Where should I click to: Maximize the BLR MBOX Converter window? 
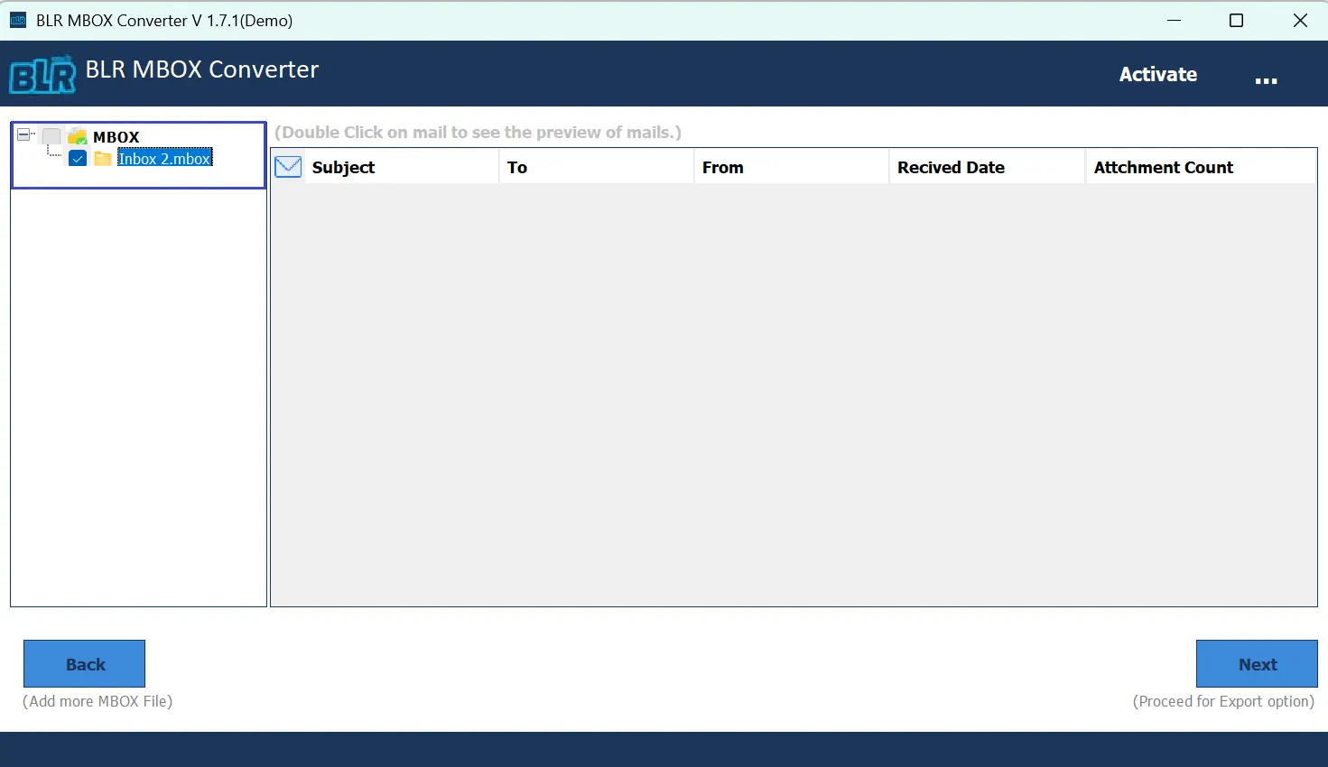(1236, 20)
